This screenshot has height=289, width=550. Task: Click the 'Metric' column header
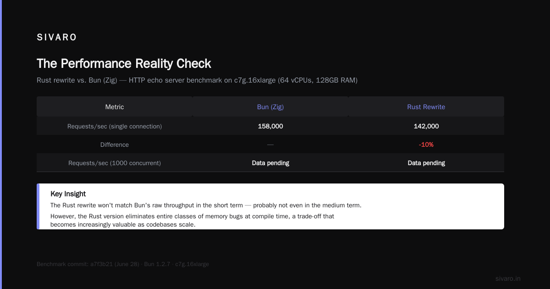tap(115, 107)
